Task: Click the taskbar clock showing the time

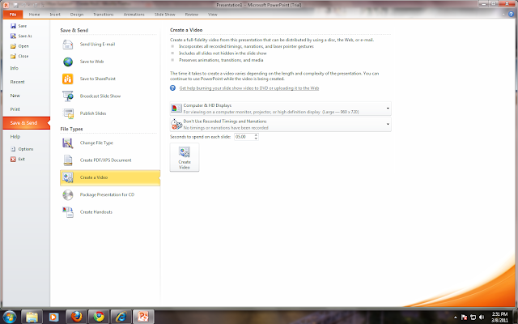Action: pos(499,317)
